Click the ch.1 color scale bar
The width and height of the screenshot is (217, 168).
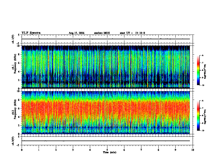click(198, 70)
